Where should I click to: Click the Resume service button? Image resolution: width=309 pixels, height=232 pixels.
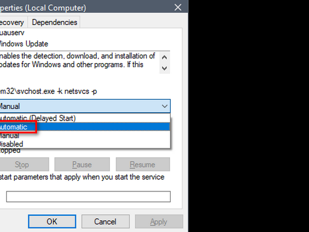[x=143, y=164]
